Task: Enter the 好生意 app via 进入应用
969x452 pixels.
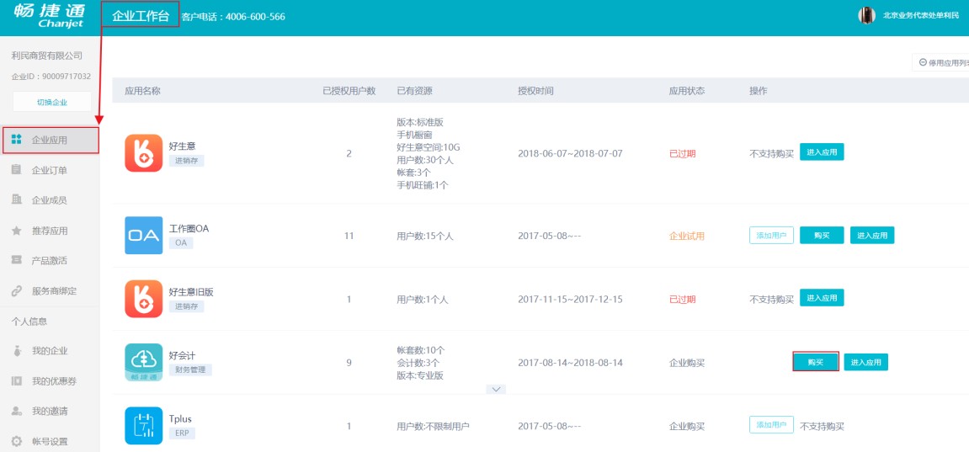Action: 822,152
